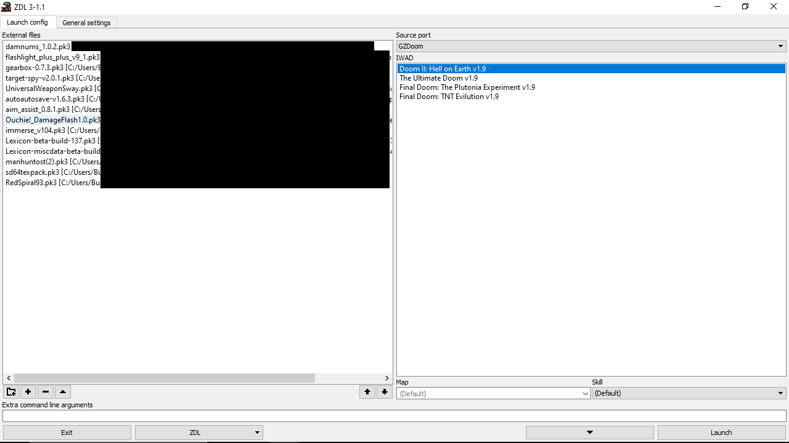Pick gearbox-0.7.3.pk3 from the file list
The image size is (789, 443).
tap(197, 68)
